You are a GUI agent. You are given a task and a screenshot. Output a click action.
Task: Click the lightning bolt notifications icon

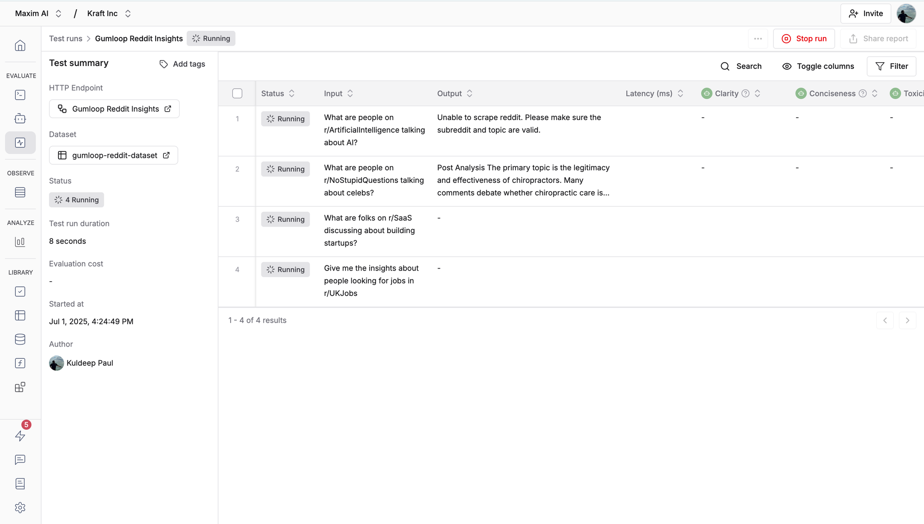pyautogui.click(x=20, y=436)
